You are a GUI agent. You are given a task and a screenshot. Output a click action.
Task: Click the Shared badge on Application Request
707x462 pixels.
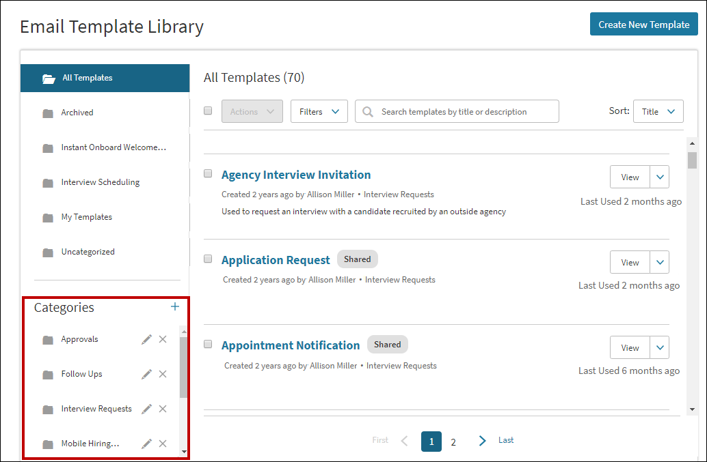358,259
